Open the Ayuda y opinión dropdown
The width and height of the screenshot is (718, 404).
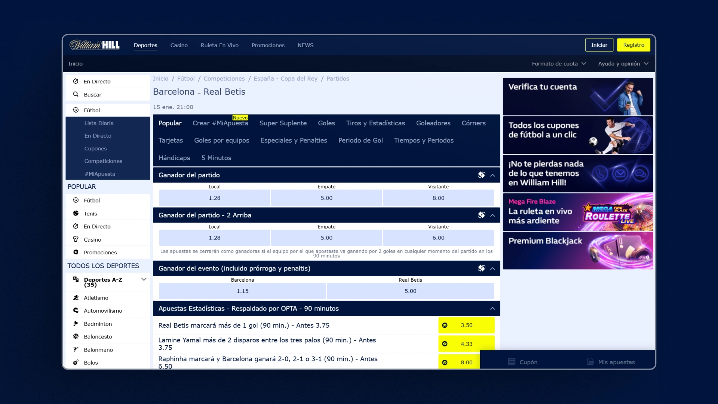tap(623, 64)
